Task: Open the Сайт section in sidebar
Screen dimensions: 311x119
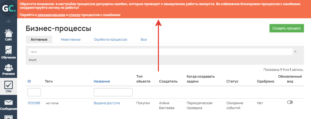Action: pyautogui.click(x=8, y=35)
